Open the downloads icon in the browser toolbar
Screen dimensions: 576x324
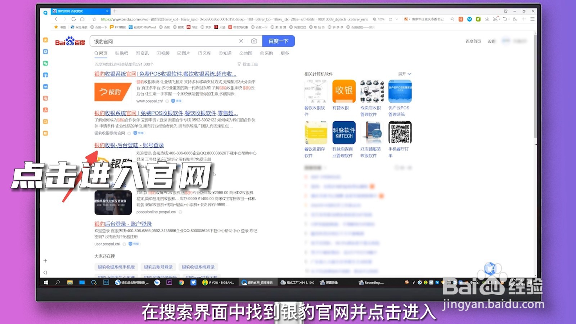tap(487, 19)
